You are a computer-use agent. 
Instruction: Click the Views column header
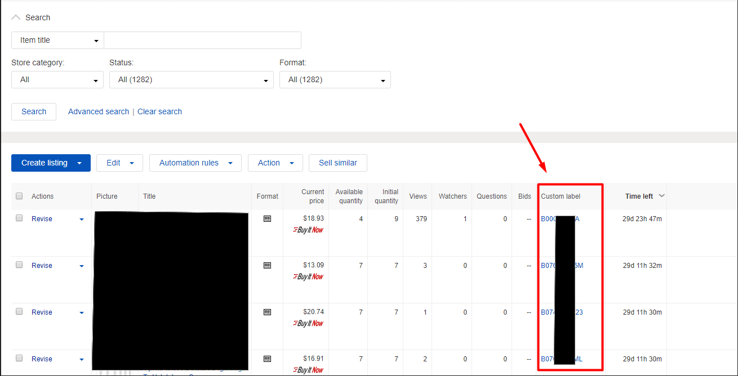pyautogui.click(x=418, y=196)
